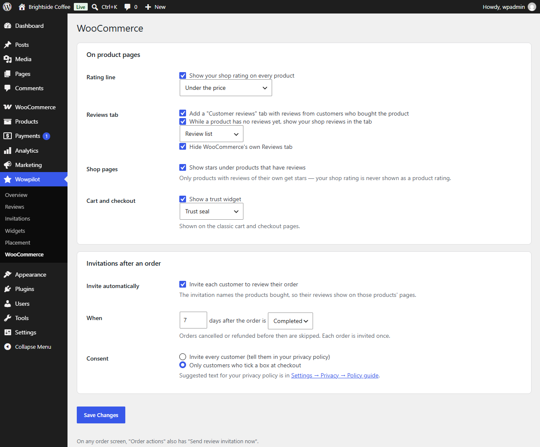Screen dimensions: 540x447
Task: Click the Products archive icon
Action: tap(8, 121)
